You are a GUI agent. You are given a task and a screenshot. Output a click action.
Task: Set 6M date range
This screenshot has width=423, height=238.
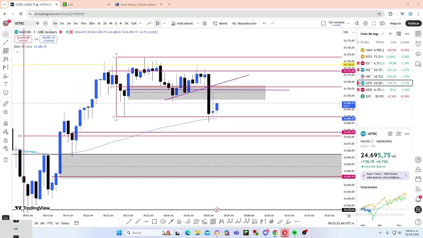coord(43,223)
